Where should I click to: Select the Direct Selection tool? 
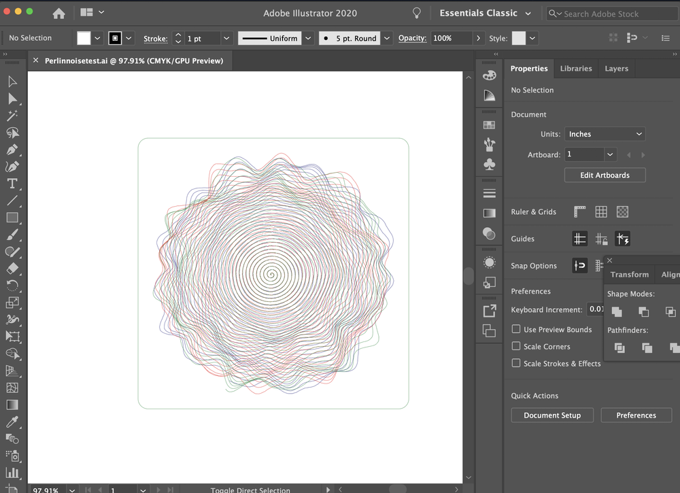(x=12, y=99)
